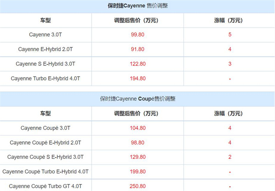Click increase '3' for Cayenne S E-Hybrid
275x191 pixels.
click(230, 64)
